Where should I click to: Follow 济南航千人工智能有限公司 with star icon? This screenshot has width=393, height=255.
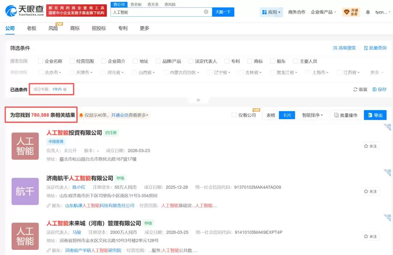pyautogui.click(x=370, y=191)
